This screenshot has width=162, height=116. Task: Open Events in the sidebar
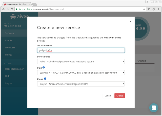pos(14,40)
